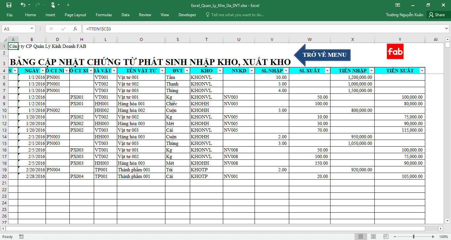This screenshot has height=240, width=451.
Task: Expand the Name Box dropdown arrow
Action: (32, 29)
